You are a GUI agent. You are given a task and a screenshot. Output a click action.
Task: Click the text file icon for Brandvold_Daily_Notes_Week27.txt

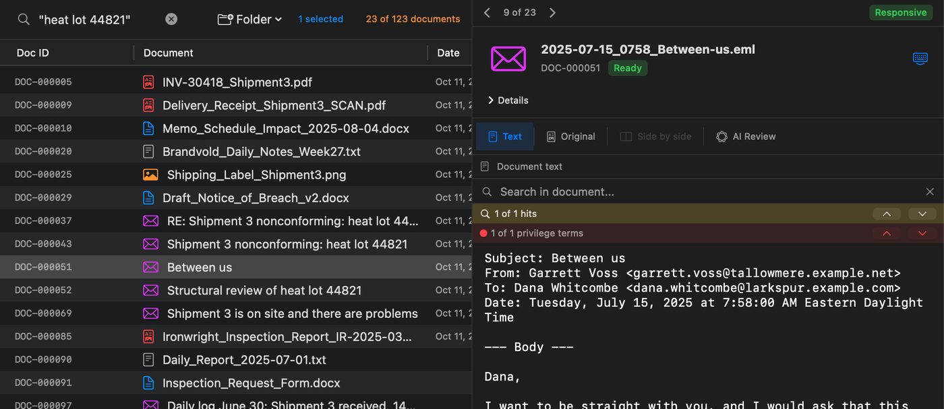coord(148,152)
